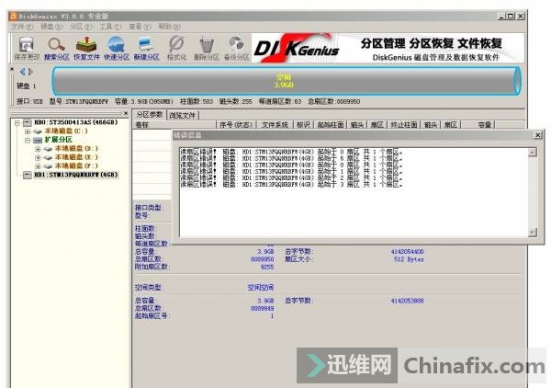
Task: Expand the 本地磁盘 (D:) tree node
Action: [38, 149]
